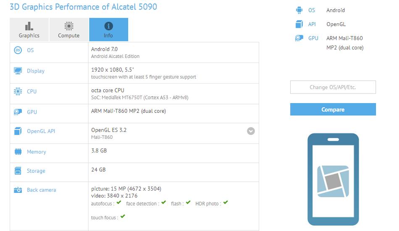Click the 'Android 7.0' value
Image resolution: width=399 pixels, height=231 pixels.
(x=104, y=49)
